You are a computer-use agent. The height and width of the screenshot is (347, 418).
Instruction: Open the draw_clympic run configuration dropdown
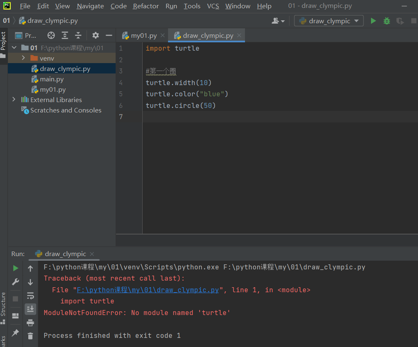(329, 21)
